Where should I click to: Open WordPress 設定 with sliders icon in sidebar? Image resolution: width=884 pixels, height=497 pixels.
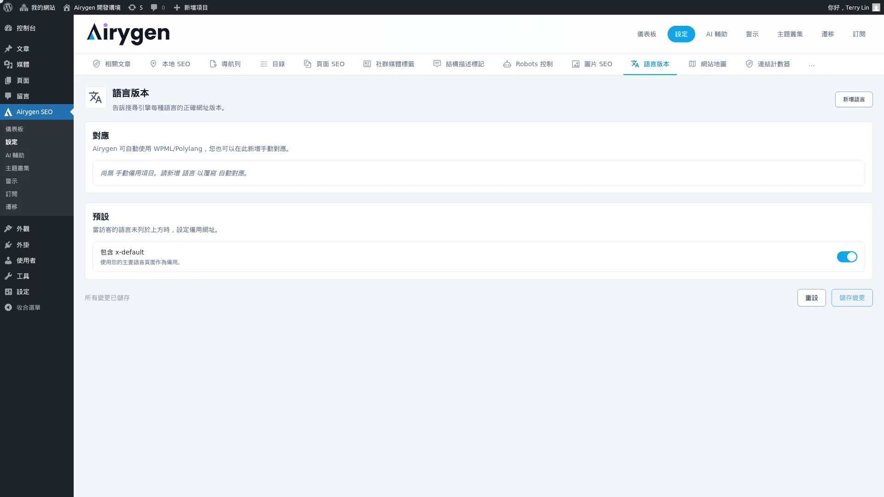tap(37, 292)
